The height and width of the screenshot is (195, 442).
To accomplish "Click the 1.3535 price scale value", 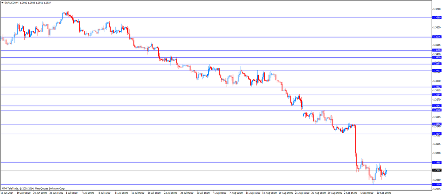I will tap(437, 45).
